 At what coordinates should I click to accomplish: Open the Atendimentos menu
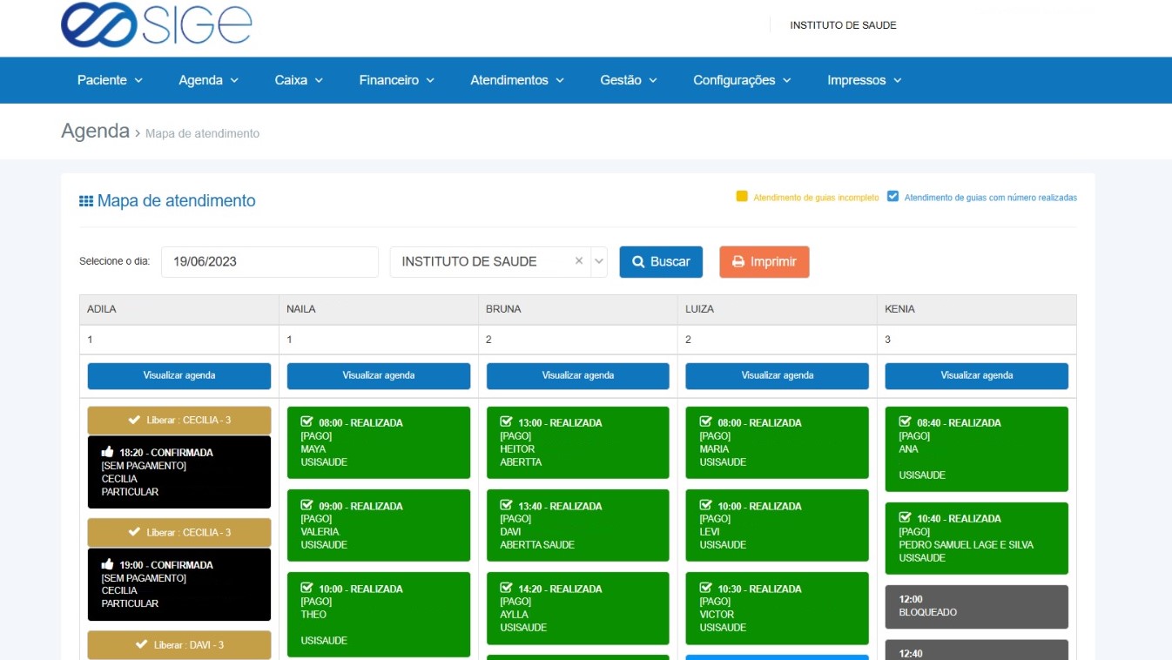tap(517, 80)
